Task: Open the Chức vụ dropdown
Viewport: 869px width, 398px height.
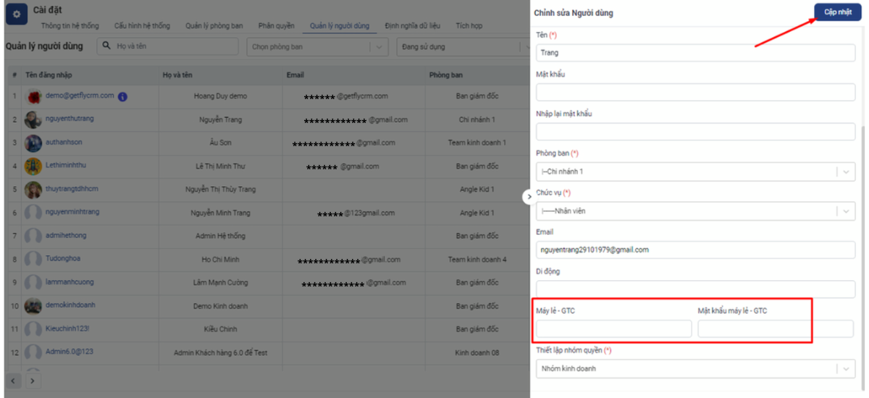Action: click(845, 211)
